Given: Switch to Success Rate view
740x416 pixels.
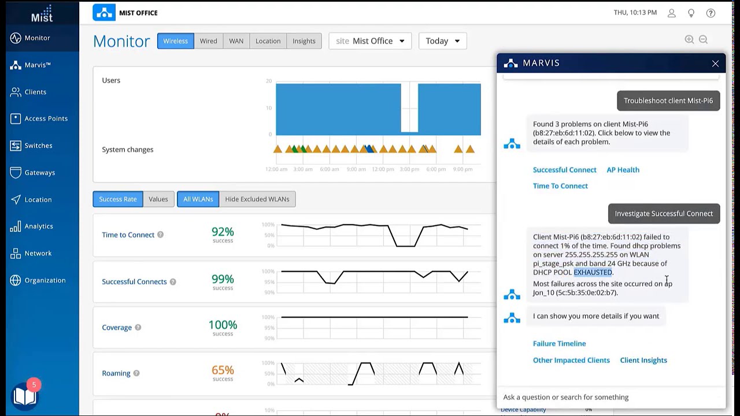Looking at the screenshot, I should click(x=117, y=199).
